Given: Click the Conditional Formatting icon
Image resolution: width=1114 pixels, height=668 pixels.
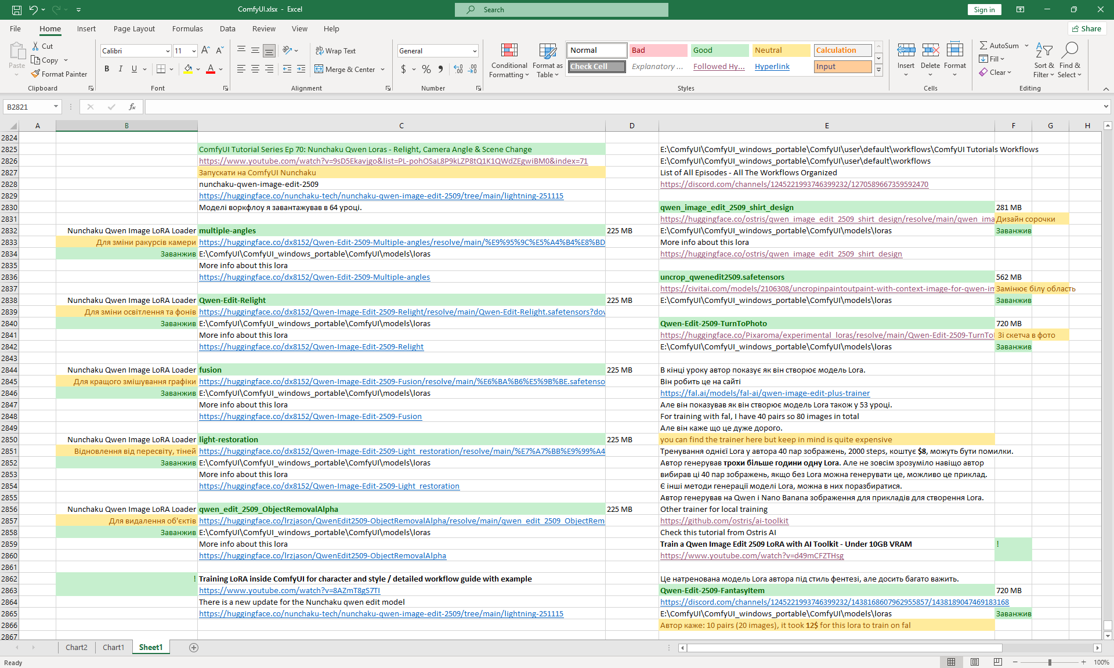Looking at the screenshot, I should pyautogui.click(x=509, y=51).
